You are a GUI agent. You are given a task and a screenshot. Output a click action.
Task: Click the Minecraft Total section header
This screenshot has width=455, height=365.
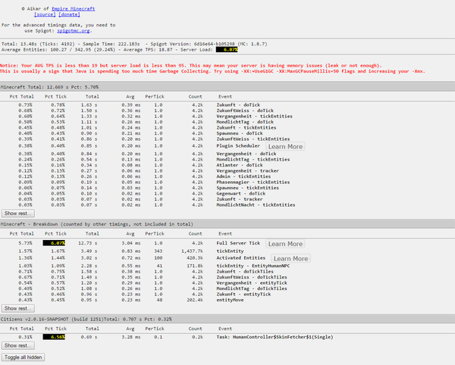227,87
